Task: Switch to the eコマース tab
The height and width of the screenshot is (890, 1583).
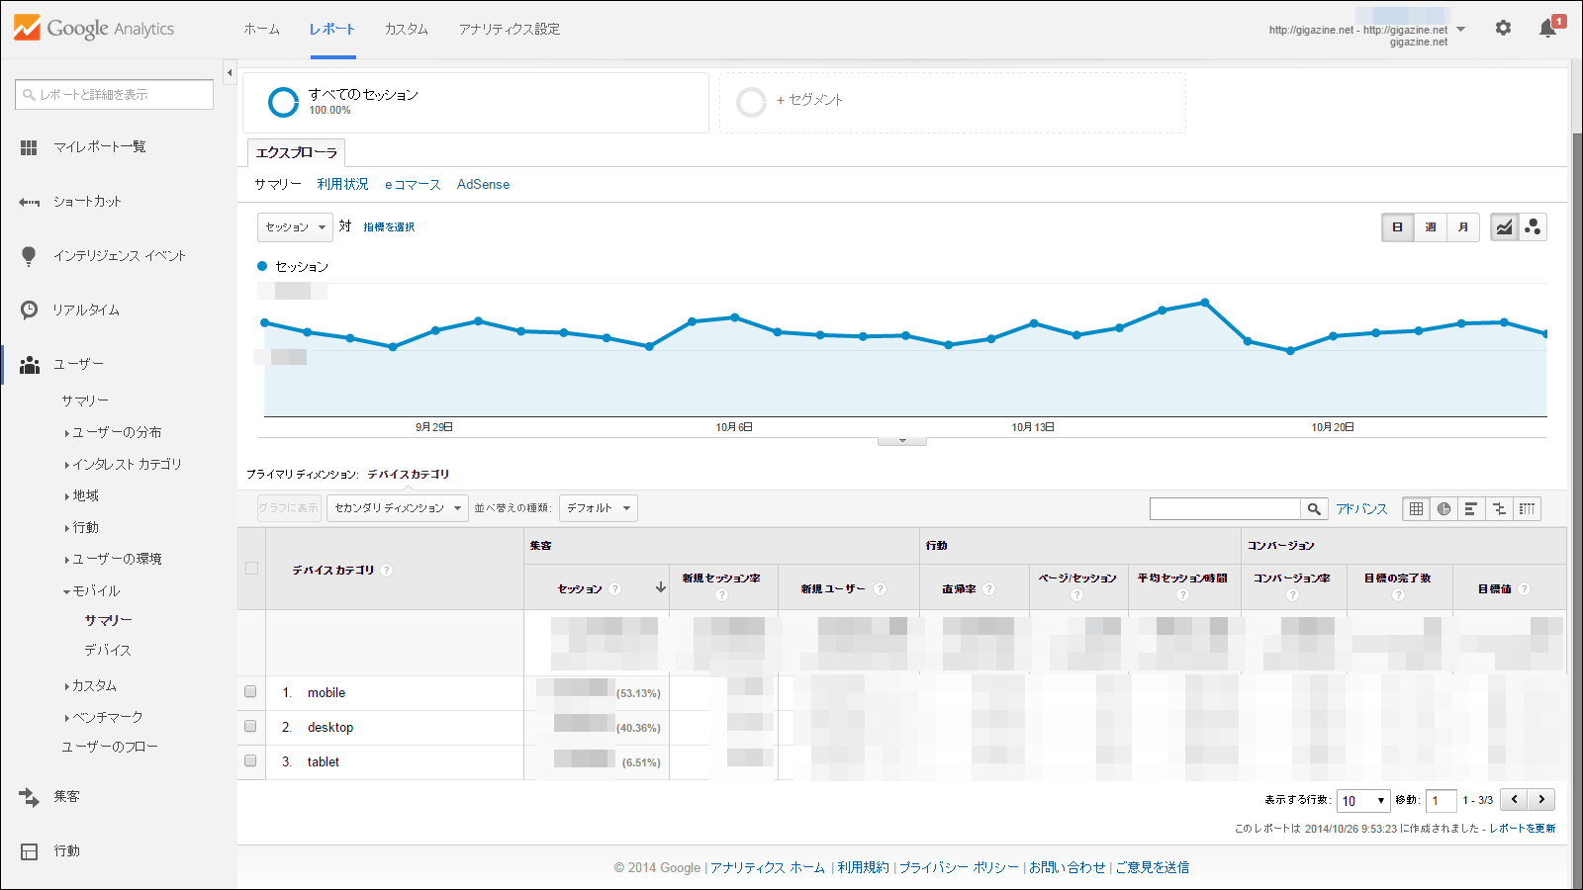Action: pyautogui.click(x=413, y=185)
